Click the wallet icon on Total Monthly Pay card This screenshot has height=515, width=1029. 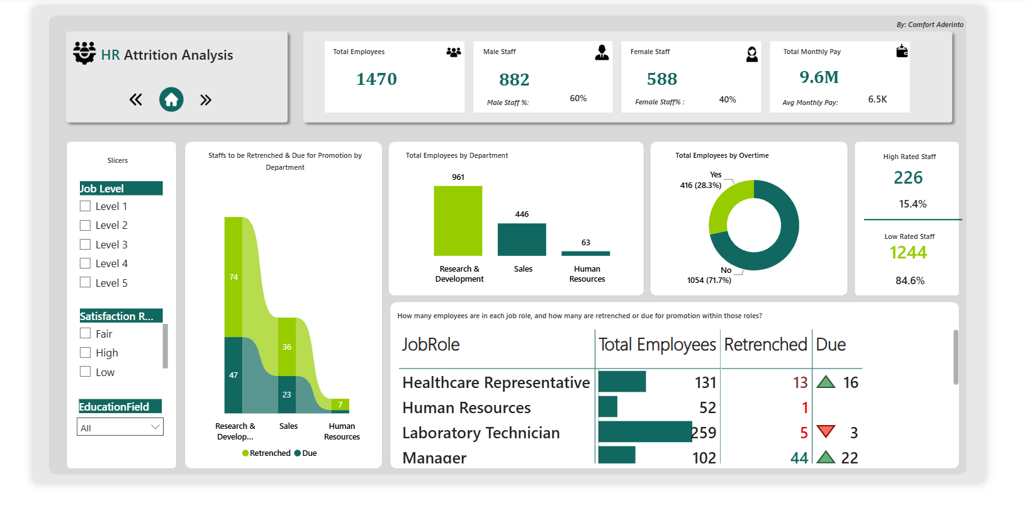tap(902, 51)
